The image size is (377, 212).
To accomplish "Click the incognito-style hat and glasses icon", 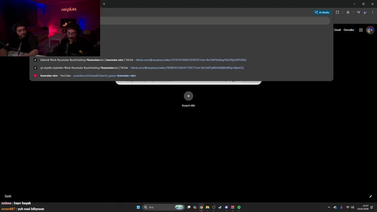I will point(348,12).
